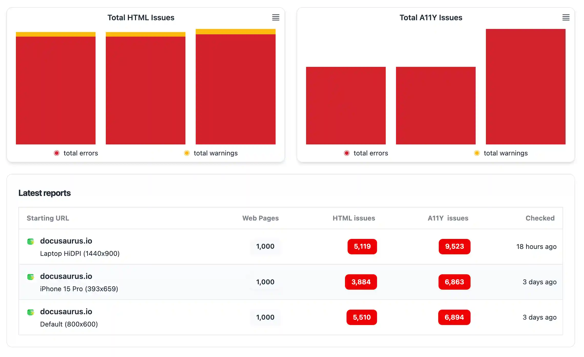Expand the Total A11Y Issues export options
The width and height of the screenshot is (584, 357).
[x=566, y=18]
